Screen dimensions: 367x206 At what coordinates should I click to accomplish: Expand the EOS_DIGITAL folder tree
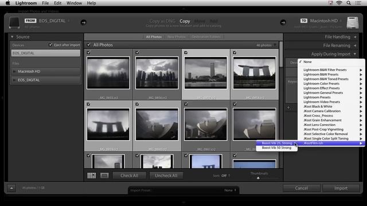(x=14, y=80)
